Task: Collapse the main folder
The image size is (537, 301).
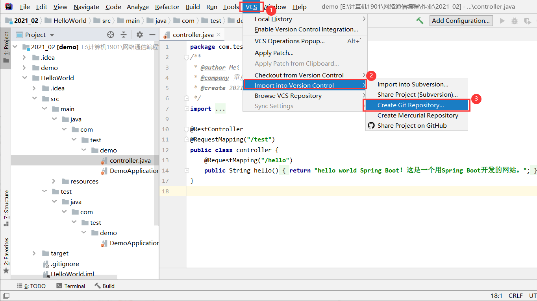Action: click(x=44, y=109)
